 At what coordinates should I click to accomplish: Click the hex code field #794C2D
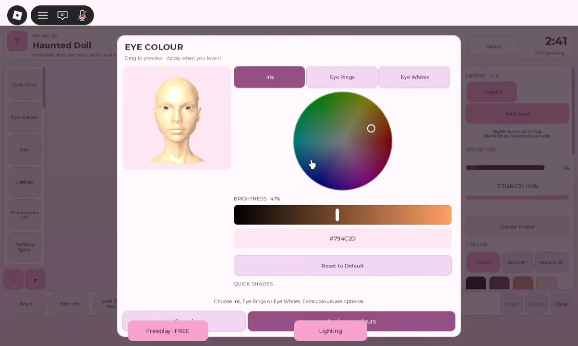click(x=342, y=238)
